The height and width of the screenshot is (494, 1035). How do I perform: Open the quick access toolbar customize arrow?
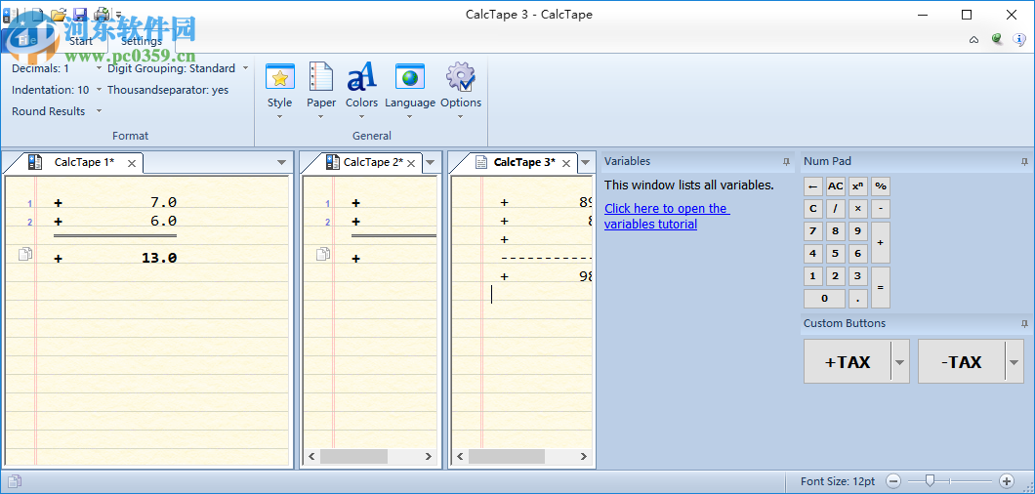point(119,14)
